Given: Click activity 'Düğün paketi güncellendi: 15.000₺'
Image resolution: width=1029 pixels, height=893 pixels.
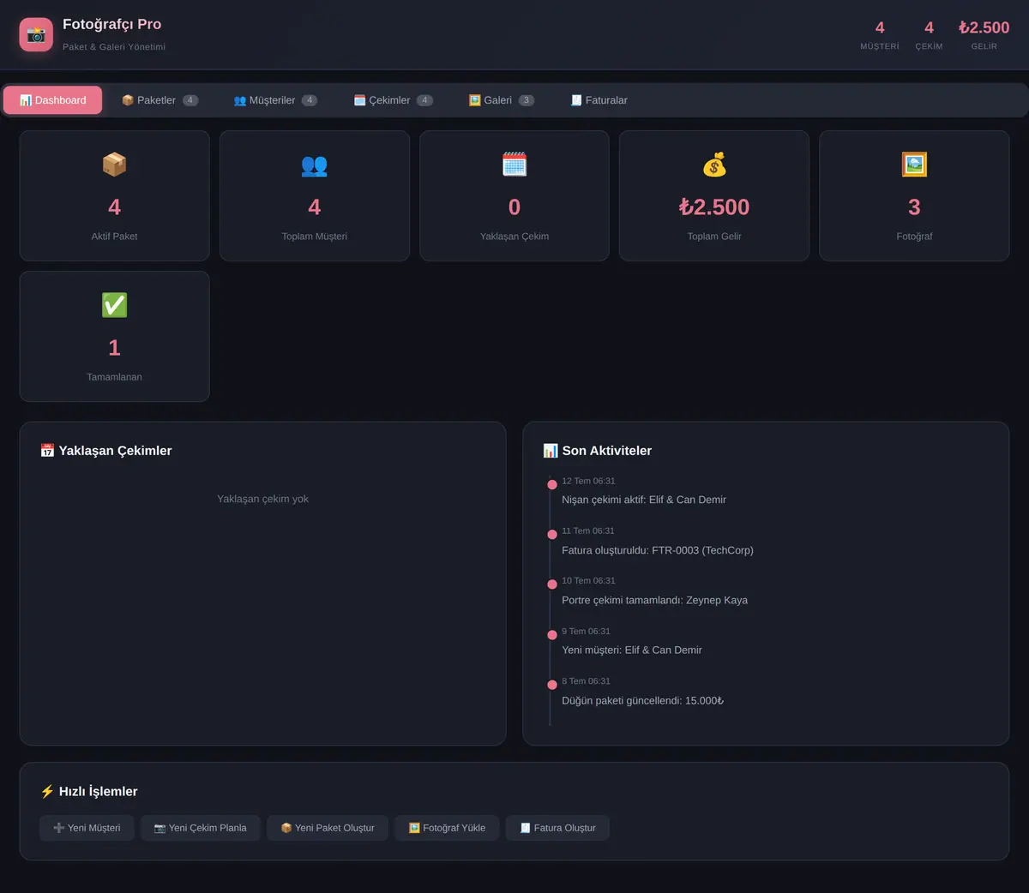Looking at the screenshot, I should (643, 700).
